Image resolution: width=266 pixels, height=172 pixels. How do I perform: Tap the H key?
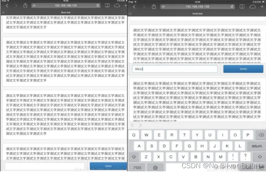pyautogui.click(x=202, y=146)
